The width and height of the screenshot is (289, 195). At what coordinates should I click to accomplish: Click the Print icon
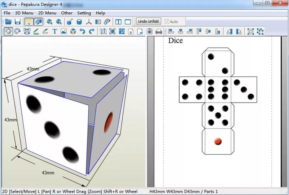159,31
